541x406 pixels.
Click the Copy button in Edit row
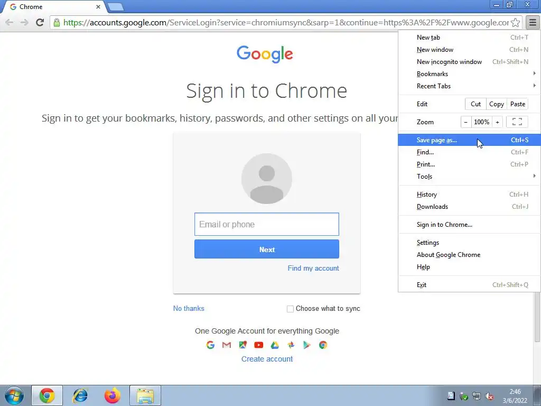[497, 104]
